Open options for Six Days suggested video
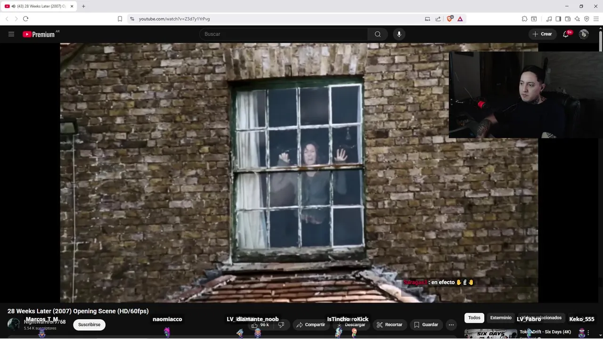The width and height of the screenshot is (603, 339). point(588,332)
